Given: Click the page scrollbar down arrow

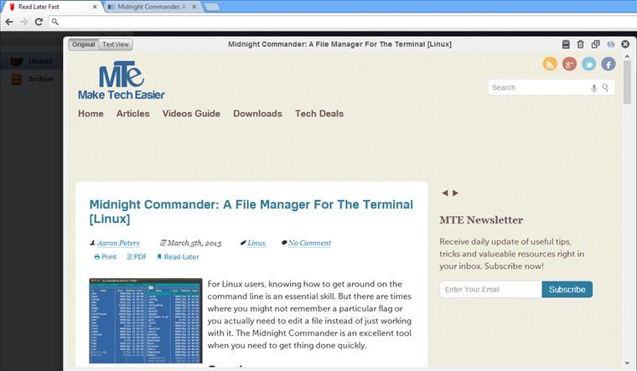Looking at the screenshot, I should [628, 363].
